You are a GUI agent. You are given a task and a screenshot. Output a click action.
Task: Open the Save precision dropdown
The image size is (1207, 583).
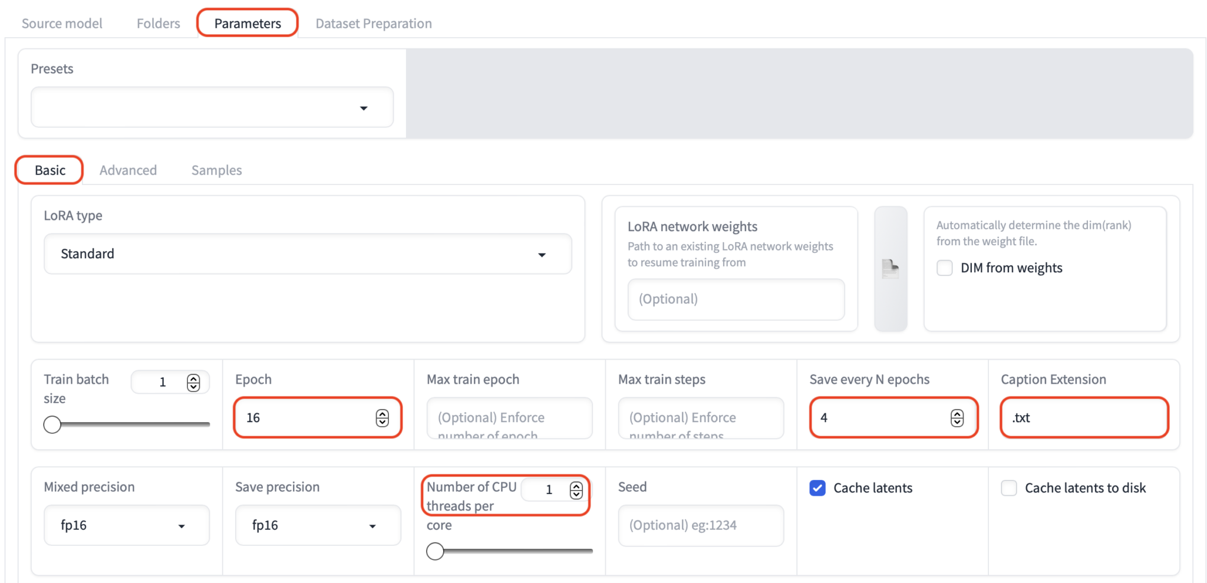point(318,525)
